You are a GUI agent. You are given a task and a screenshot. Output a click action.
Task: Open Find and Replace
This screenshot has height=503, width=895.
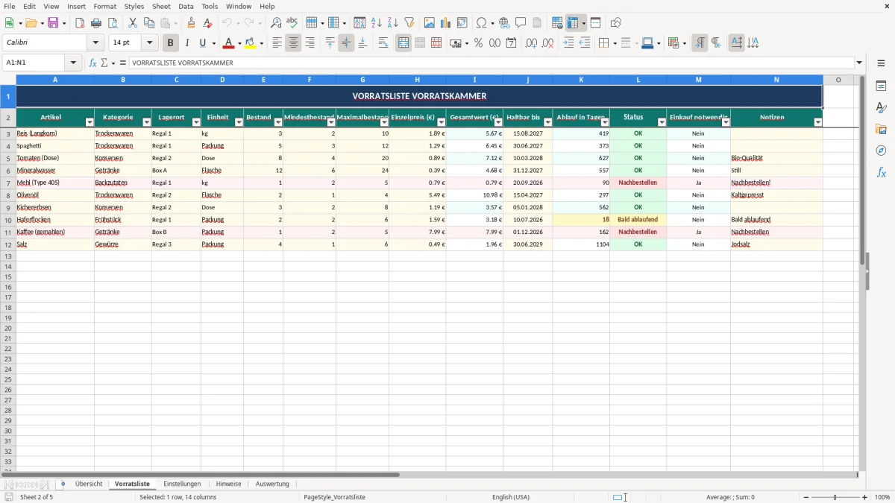pos(276,23)
